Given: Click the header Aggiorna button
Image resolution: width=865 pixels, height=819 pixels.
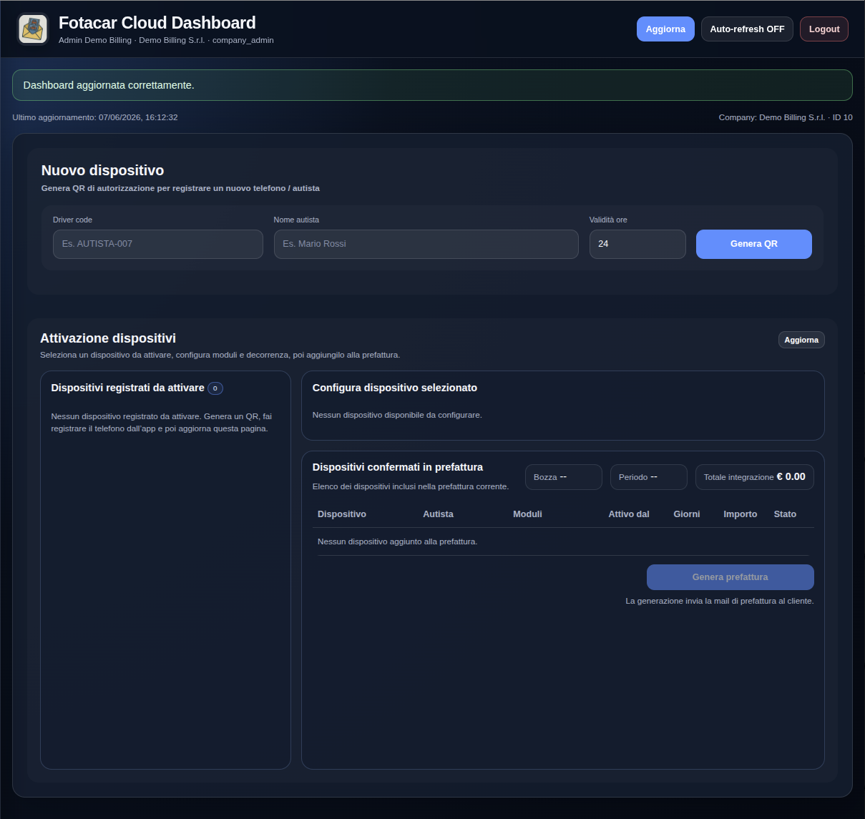Looking at the screenshot, I should click(665, 29).
